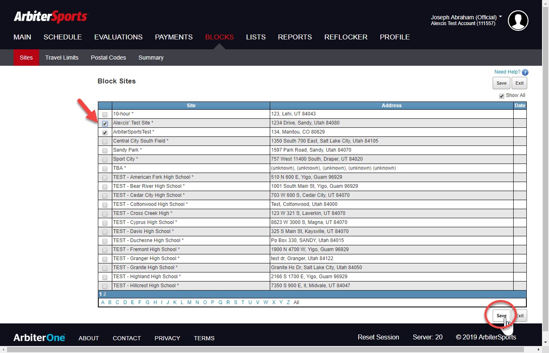Switch to the Postal Codes tab
The width and height of the screenshot is (549, 353).
coord(109,58)
